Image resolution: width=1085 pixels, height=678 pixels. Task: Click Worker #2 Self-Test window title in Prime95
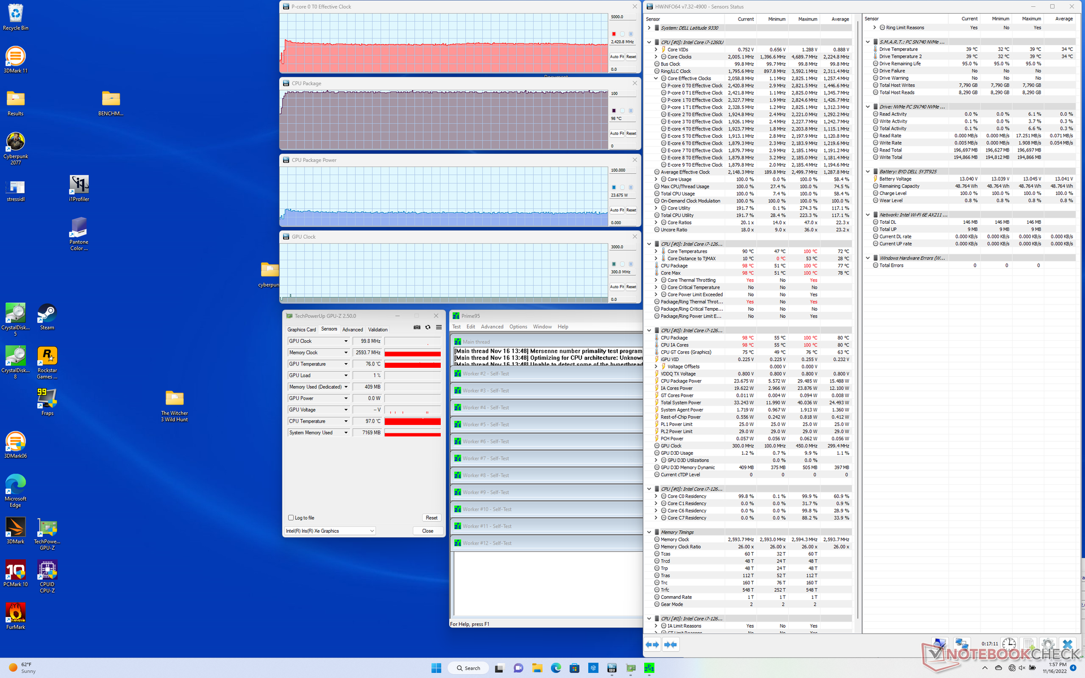(486, 374)
